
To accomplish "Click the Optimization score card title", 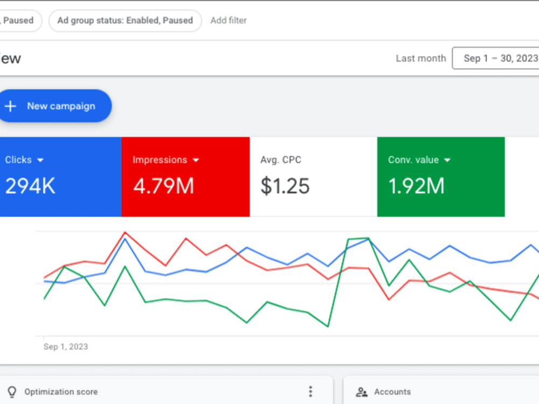I will [x=61, y=392].
